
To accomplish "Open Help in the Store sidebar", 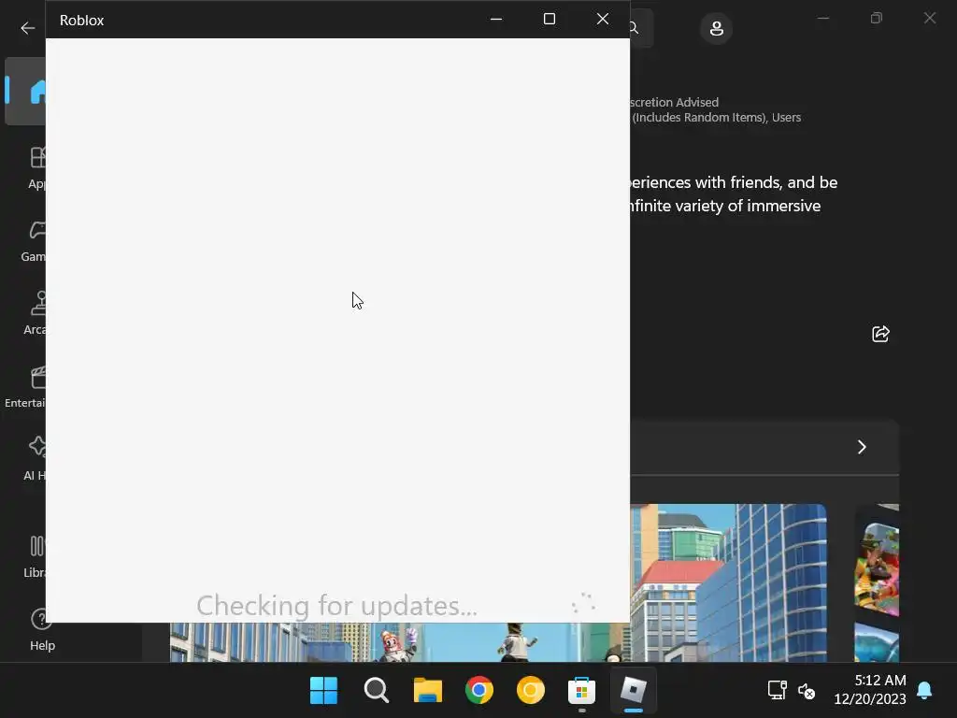I will pos(42,629).
